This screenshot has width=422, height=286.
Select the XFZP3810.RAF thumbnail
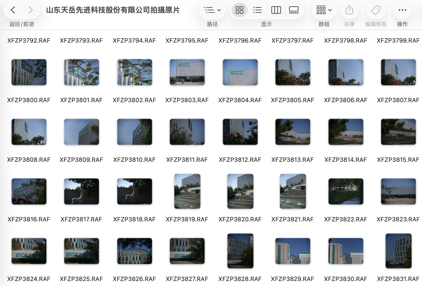(x=135, y=132)
